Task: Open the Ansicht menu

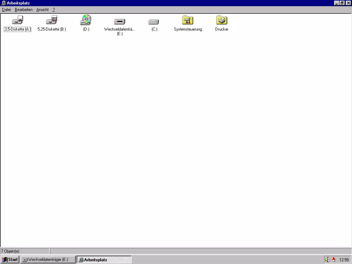Action: (42, 10)
